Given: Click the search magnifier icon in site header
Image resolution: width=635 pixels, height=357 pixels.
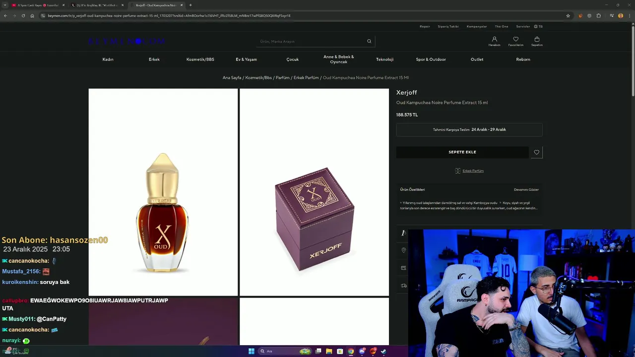Looking at the screenshot, I should pyautogui.click(x=369, y=41).
